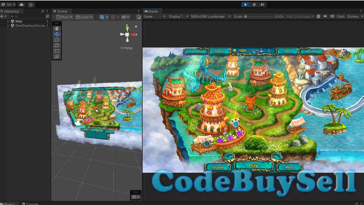This screenshot has height=205, width=364.
Task: Toggle the frame debugger bug icon
Action: point(318,17)
